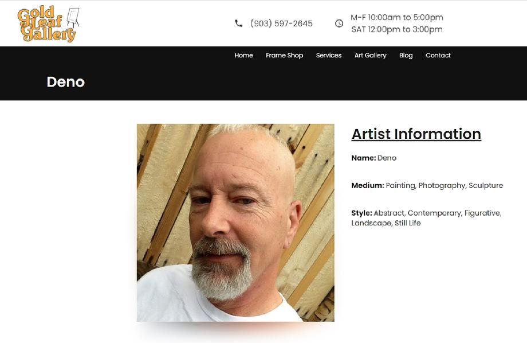Click the phone handset icon
Viewport: 527px width, 343px height.
(x=238, y=23)
